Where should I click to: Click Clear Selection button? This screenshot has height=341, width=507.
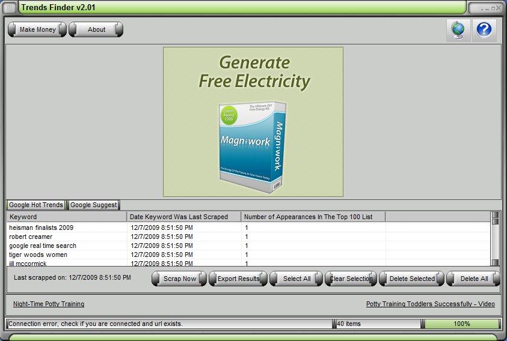tap(351, 279)
